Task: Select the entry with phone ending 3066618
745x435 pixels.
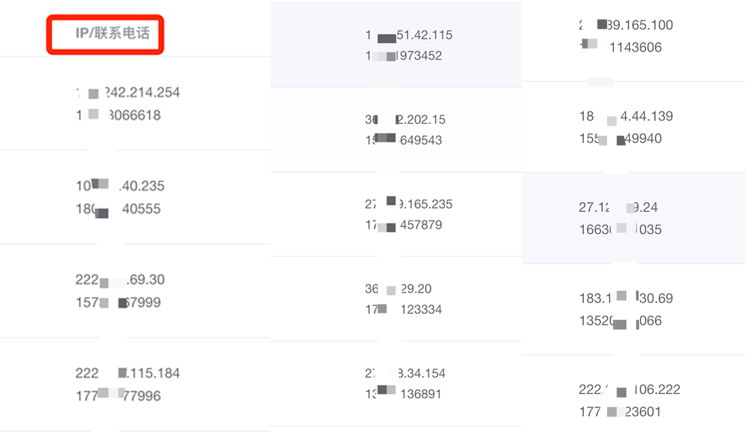Action: [119, 115]
